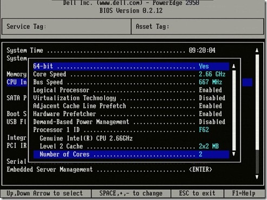Click the 667 MHz bus speed value
Viewport: 267px width, 200px height.
pos(210,82)
